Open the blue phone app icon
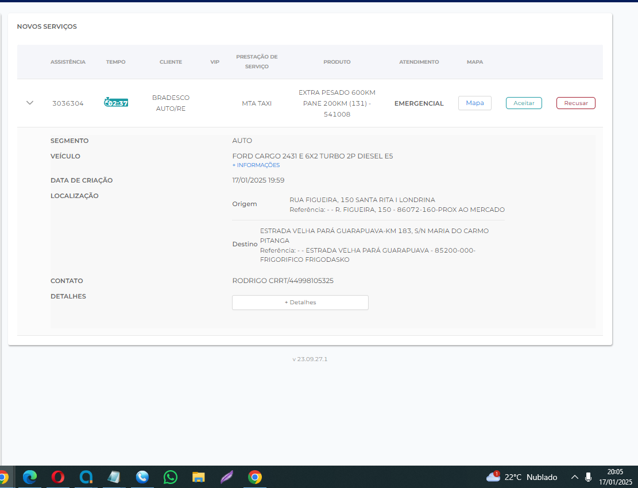This screenshot has height=488, width=638. click(x=142, y=477)
